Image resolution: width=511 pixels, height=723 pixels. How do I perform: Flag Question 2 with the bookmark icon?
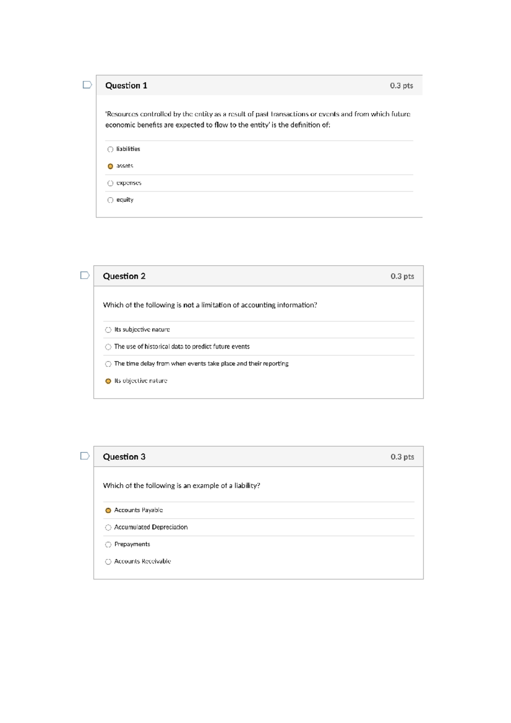tap(85, 275)
